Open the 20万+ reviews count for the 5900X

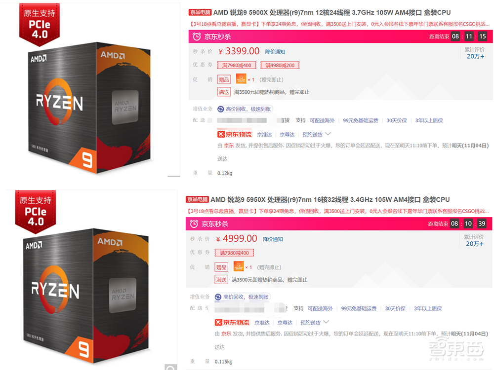tap(475, 56)
